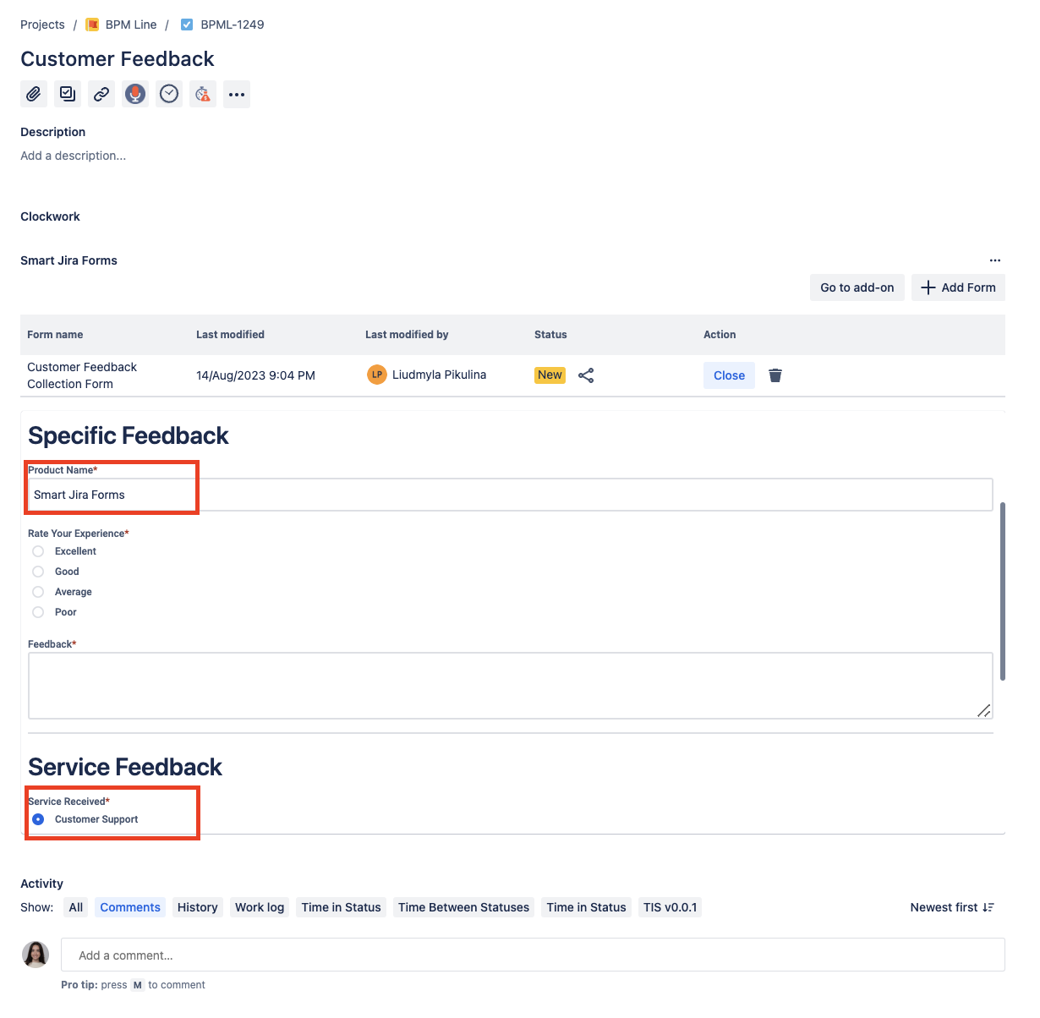Click the Clockwork clock icon
This screenshot has height=1018, width=1040.
pos(169,94)
